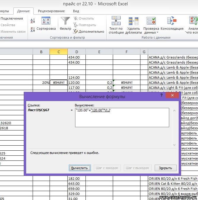
Task: Select column C header
Action: 58,52
